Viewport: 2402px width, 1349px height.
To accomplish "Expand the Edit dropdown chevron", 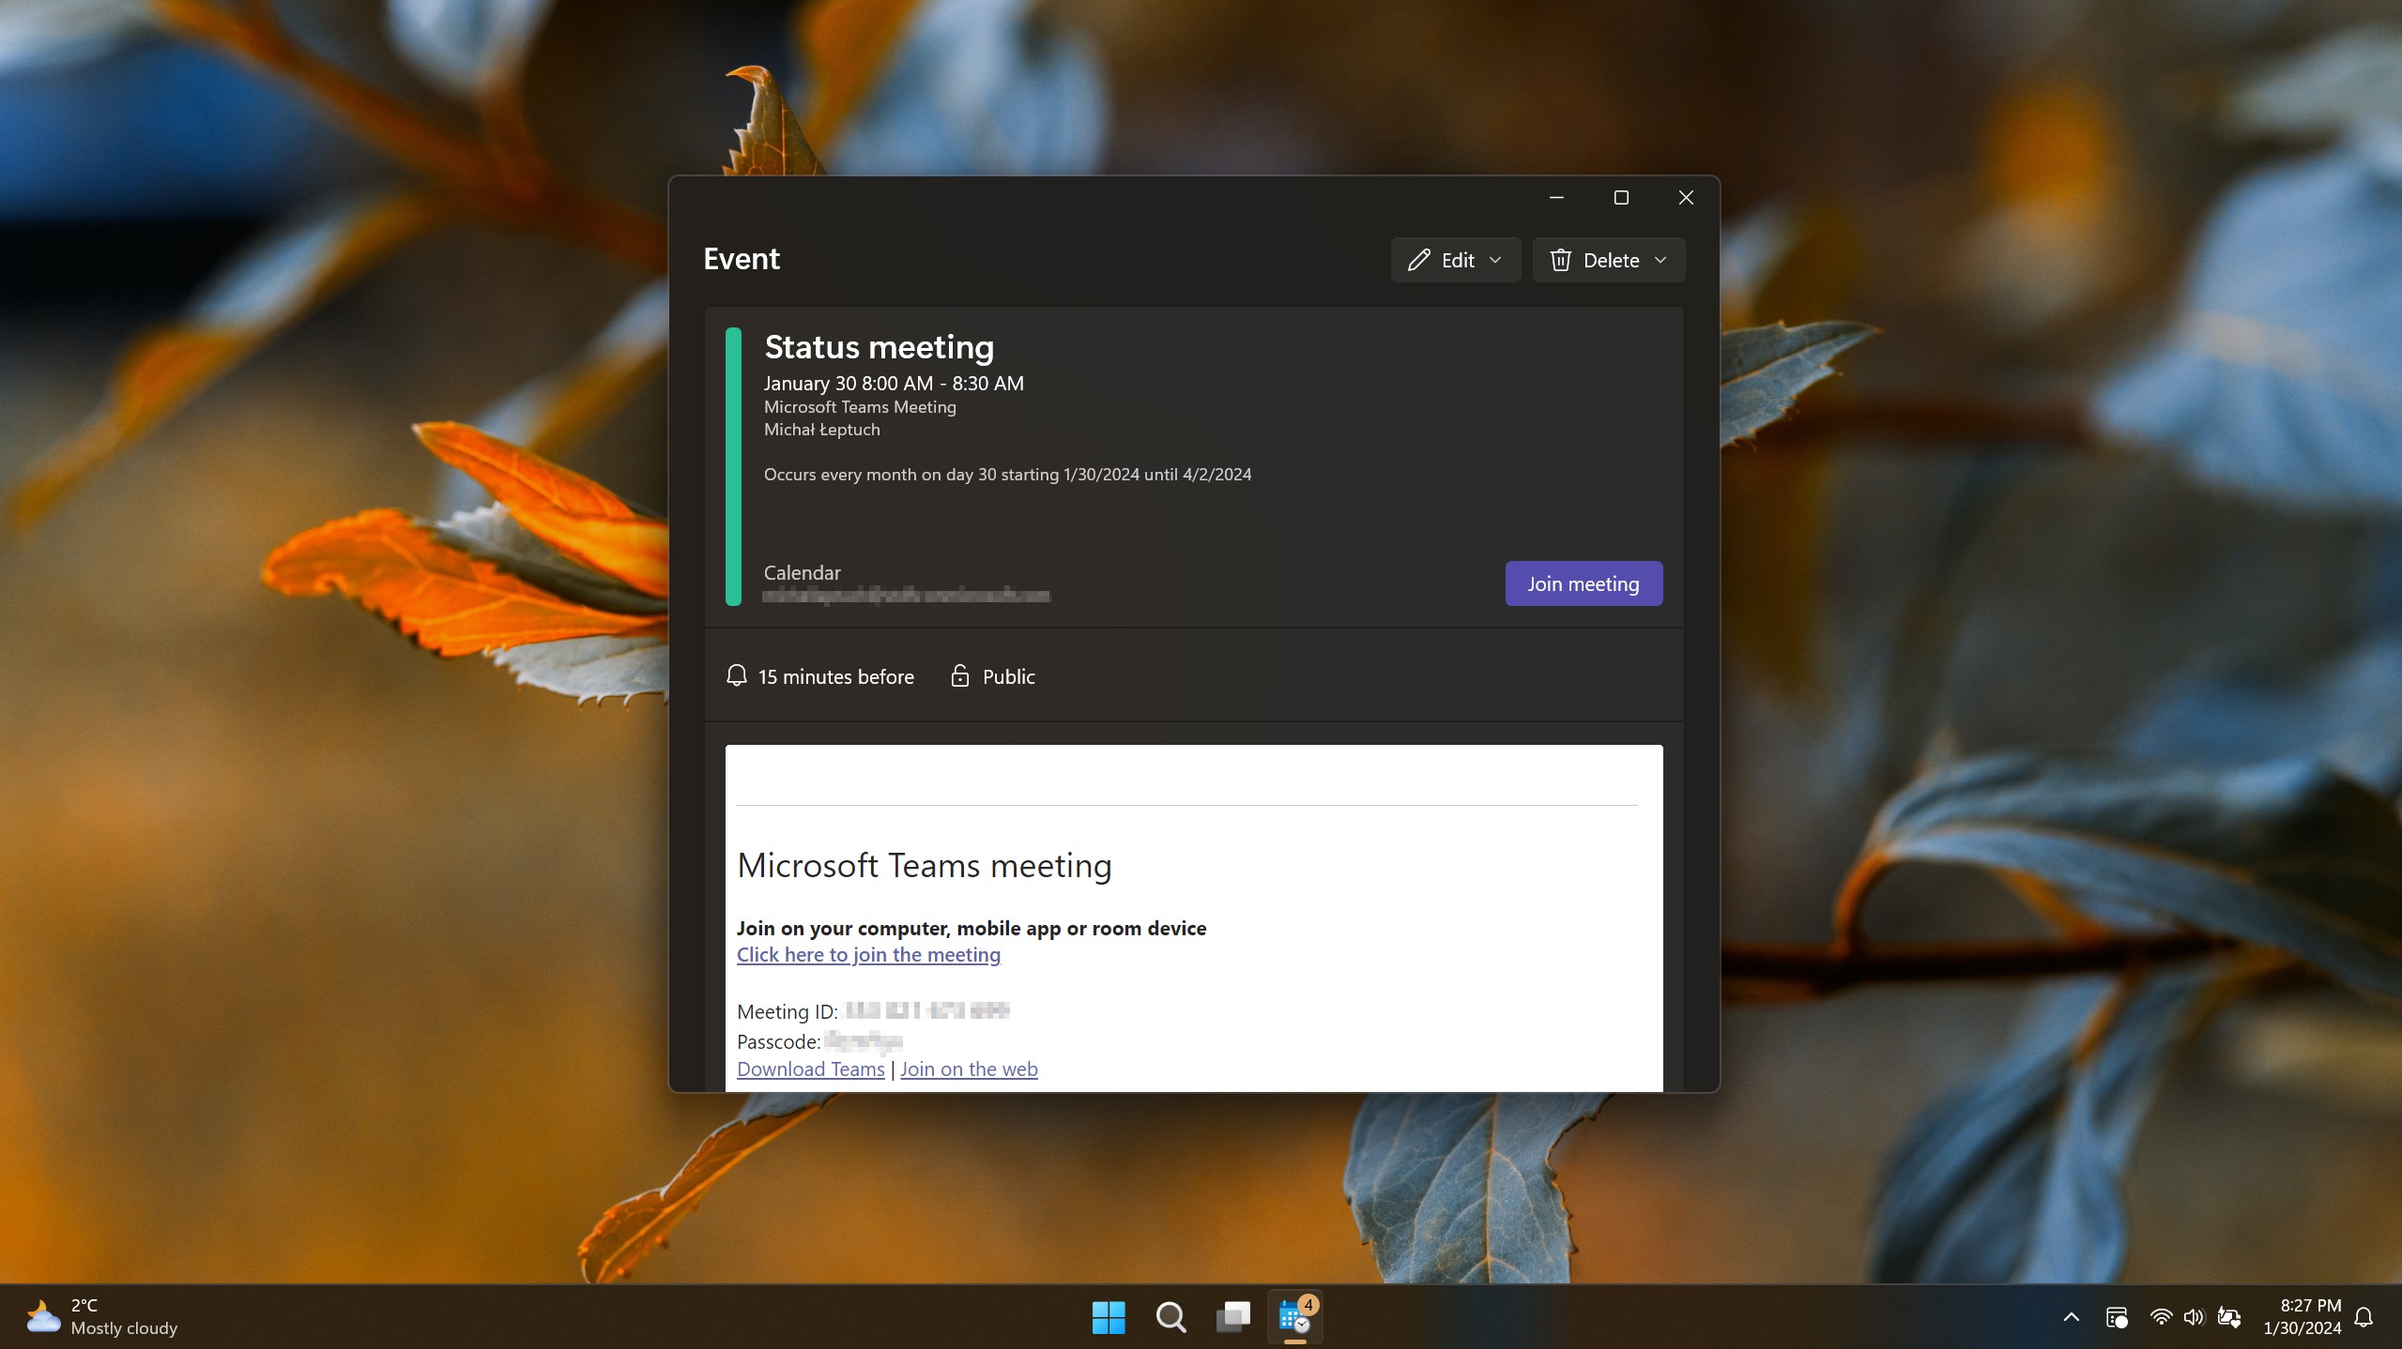I will (x=1494, y=260).
